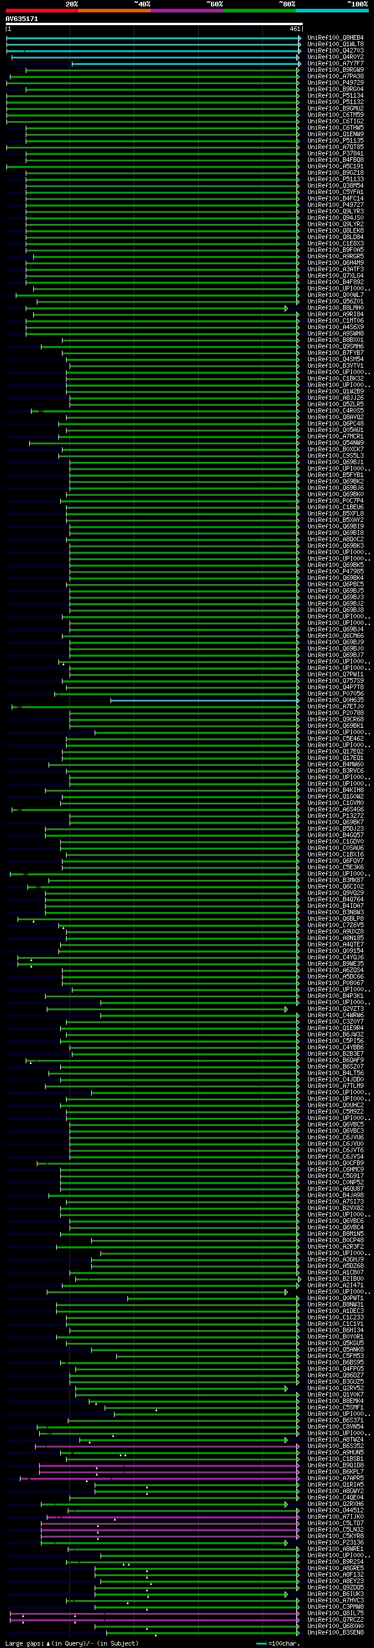Screen dimensions: 374x1648
Task: Click the Large gaps legend text
Action: (x=71, y=1643)
